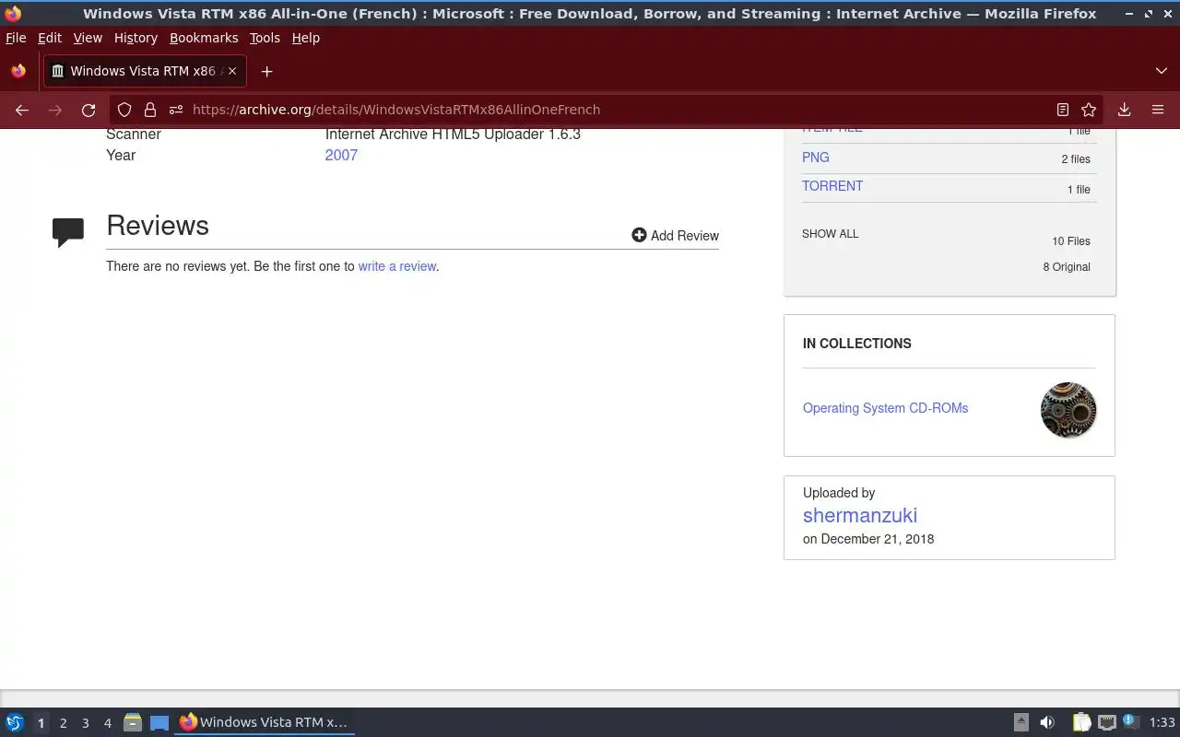1180x737 pixels.
Task: Open the clipboard manager tray icon
Action: pyautogui.click(x=1081, y=722)
